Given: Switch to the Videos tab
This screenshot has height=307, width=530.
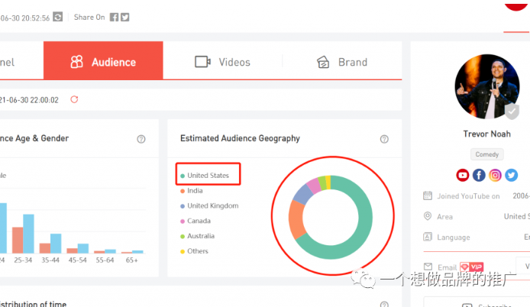Looking at the screenshot, I should (222, 60).
